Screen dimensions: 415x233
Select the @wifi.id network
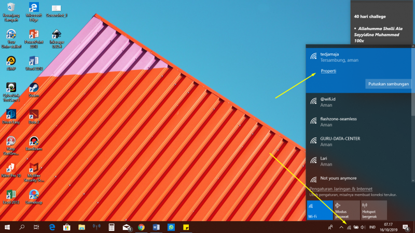click(358, 102)
